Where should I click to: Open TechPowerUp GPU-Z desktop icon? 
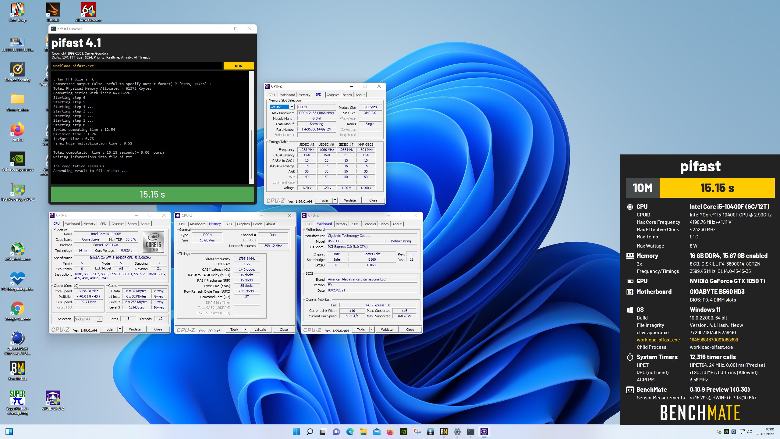[18, 191]
